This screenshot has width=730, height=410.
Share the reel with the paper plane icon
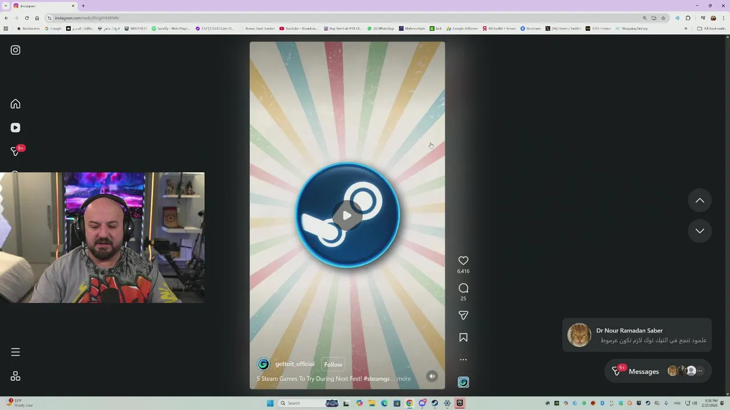tap(463, 315)
